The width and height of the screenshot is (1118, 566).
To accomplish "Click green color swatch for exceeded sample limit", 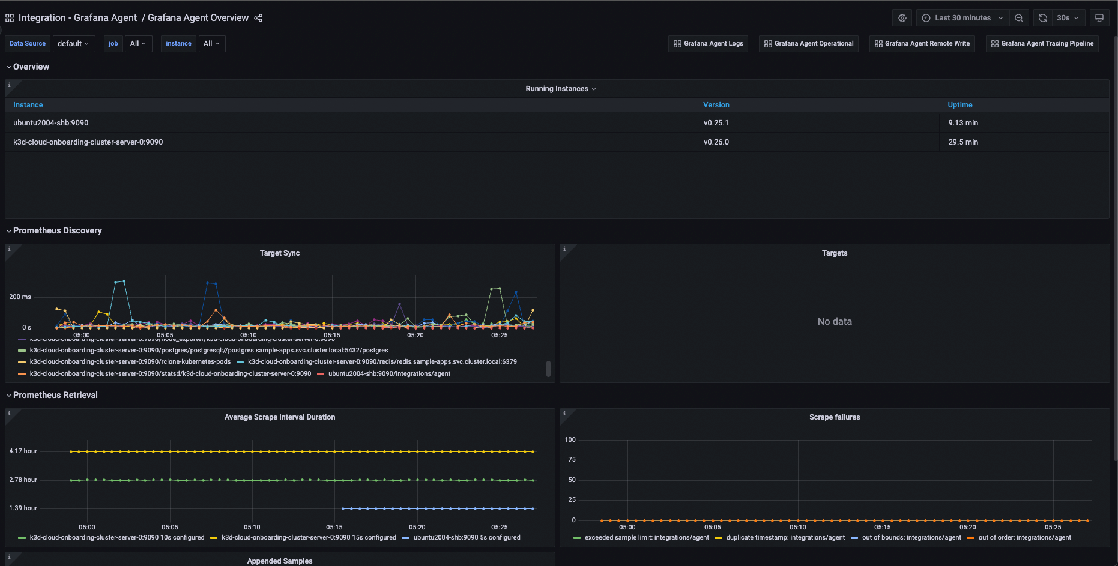I will 577,538.
